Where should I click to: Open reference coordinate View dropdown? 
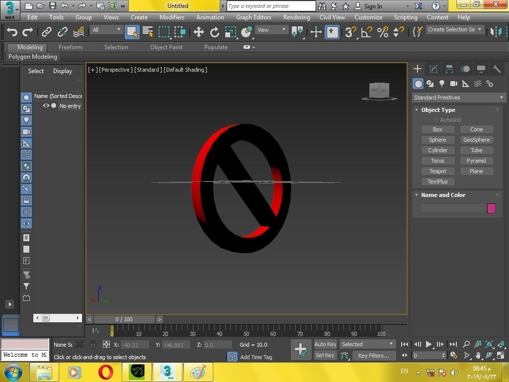pos(271,30)
